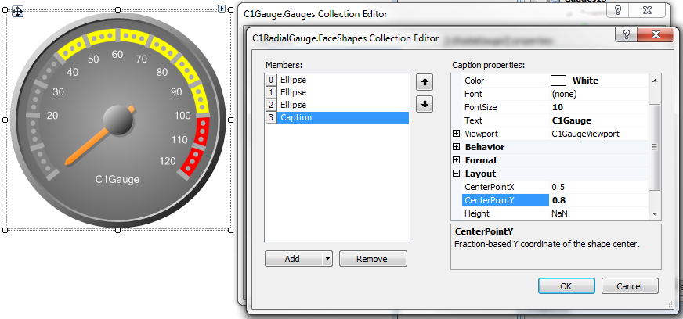Close the FaceShapes Collection Editor window
The width and height of the screenshot is (683, 319).
(658, 35)
